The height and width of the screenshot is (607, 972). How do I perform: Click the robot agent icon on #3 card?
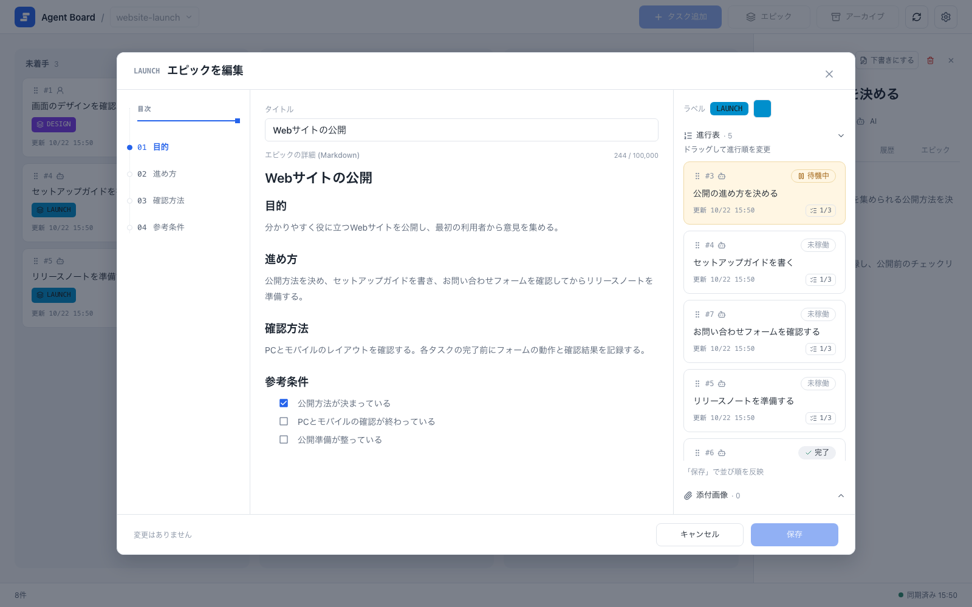(722, 176)
